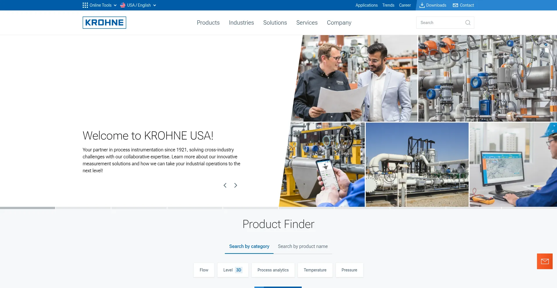Jump to second carousel progress segment

pos(83,208)
